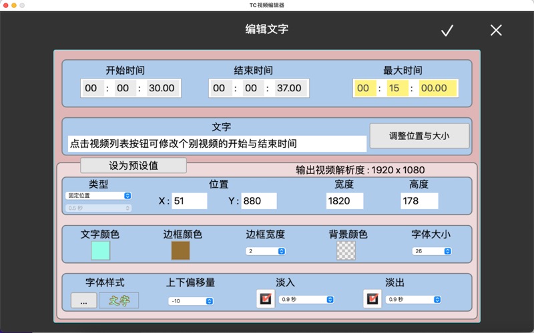Toggle the 淡入 fade-in checkbox
The image size is (534, 333).
click(x=265, y=298)
